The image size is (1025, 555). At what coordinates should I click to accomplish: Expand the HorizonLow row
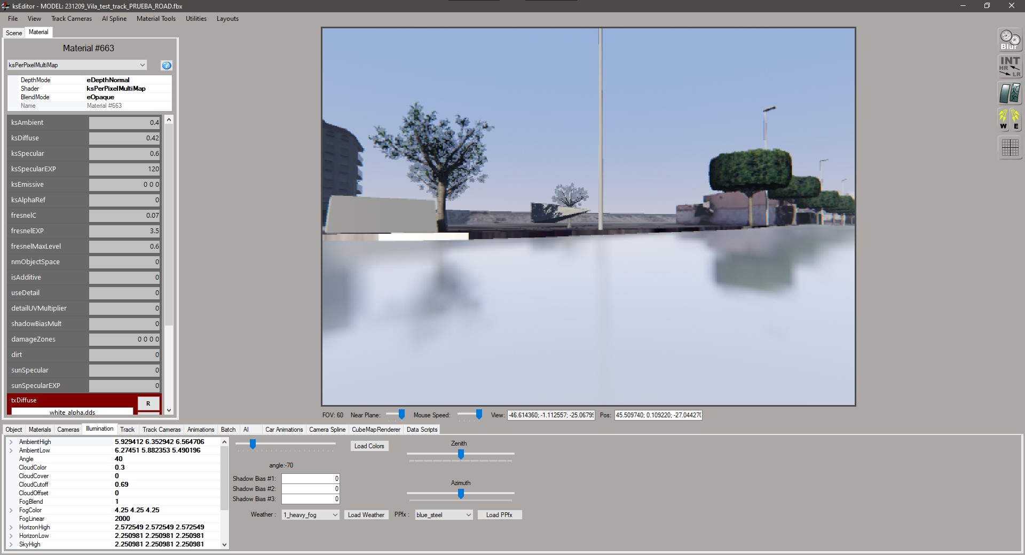[x=11, y=536]
